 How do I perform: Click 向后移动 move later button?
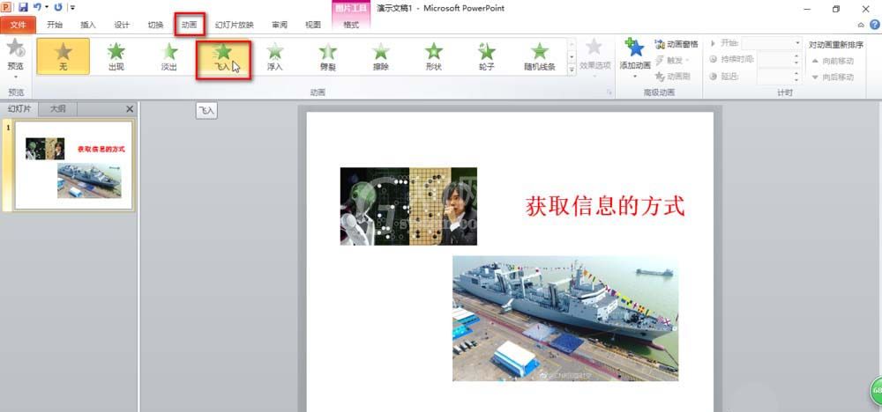tap(833, 77)
